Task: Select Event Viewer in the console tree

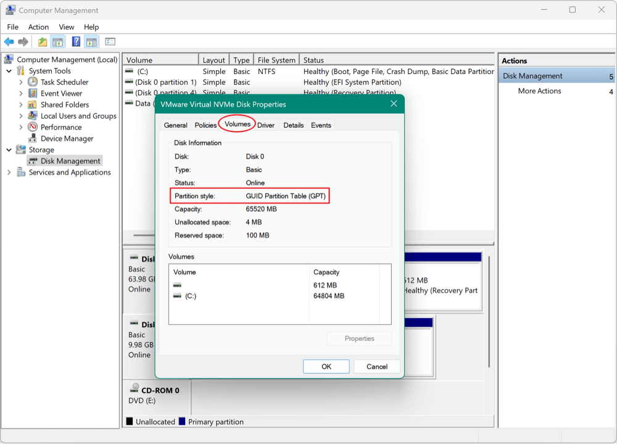Action: pyautogui.click(x=61, y=93)
